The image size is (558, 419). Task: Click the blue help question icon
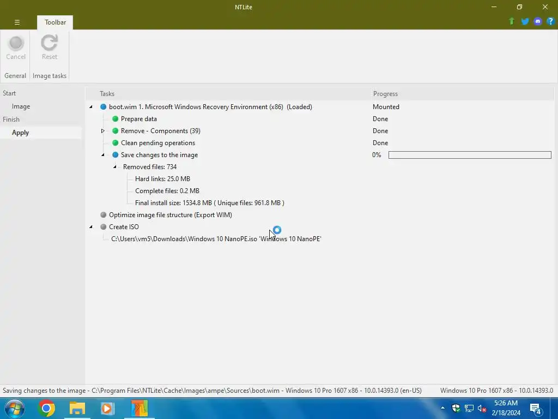[x=550, y=21]
